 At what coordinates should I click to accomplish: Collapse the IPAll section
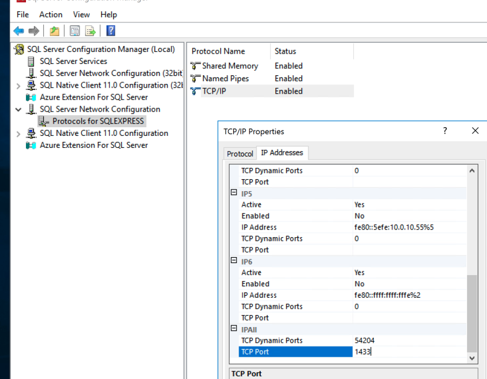pyautogui.click(x=234, y=328)
